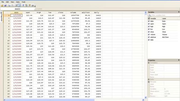Select the low cell 109.12
Screen dimensions: 180x101
[x=50, y=72]
